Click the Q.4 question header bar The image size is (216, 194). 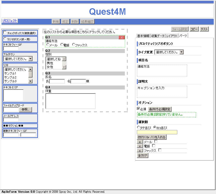(85, 87)
